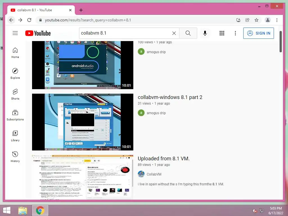Image resolution: width=288 pixels, height=216 pixels.
Task: Clear the search box with the X
Action: tap(174, 33)
